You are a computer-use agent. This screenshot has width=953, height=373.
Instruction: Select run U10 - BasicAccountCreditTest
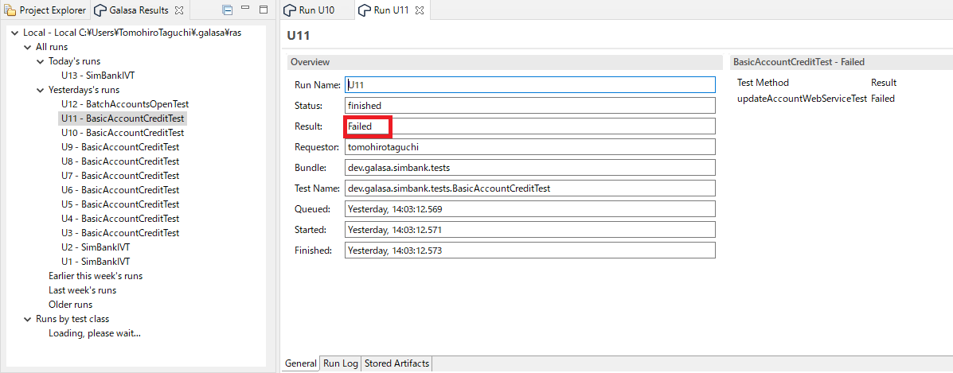[x=123, y=133]
